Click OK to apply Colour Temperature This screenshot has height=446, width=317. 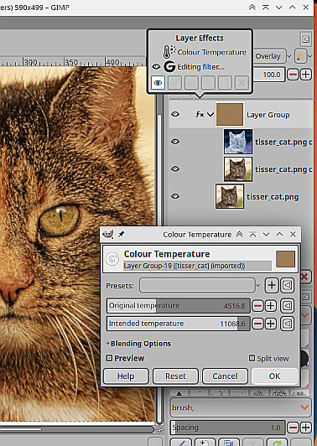[274, 376]
